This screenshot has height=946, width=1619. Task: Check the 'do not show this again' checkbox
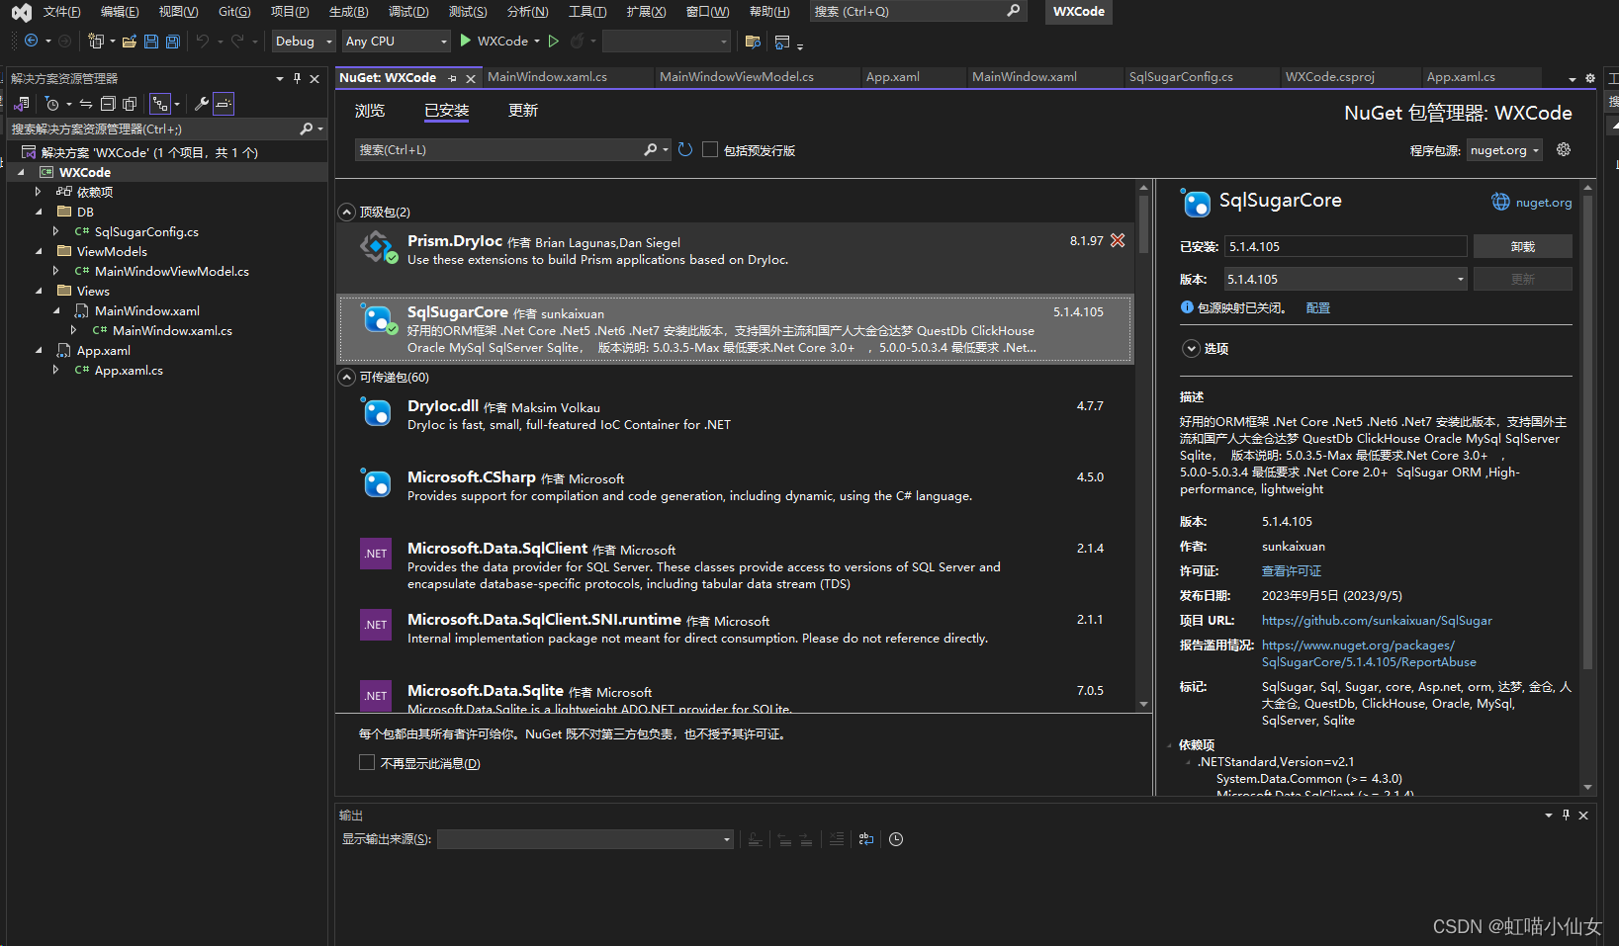click(x=367, y=762)
